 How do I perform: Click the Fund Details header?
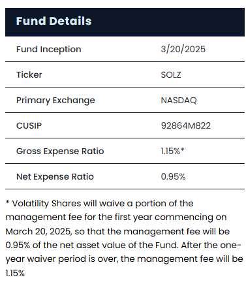click(54, 21)
